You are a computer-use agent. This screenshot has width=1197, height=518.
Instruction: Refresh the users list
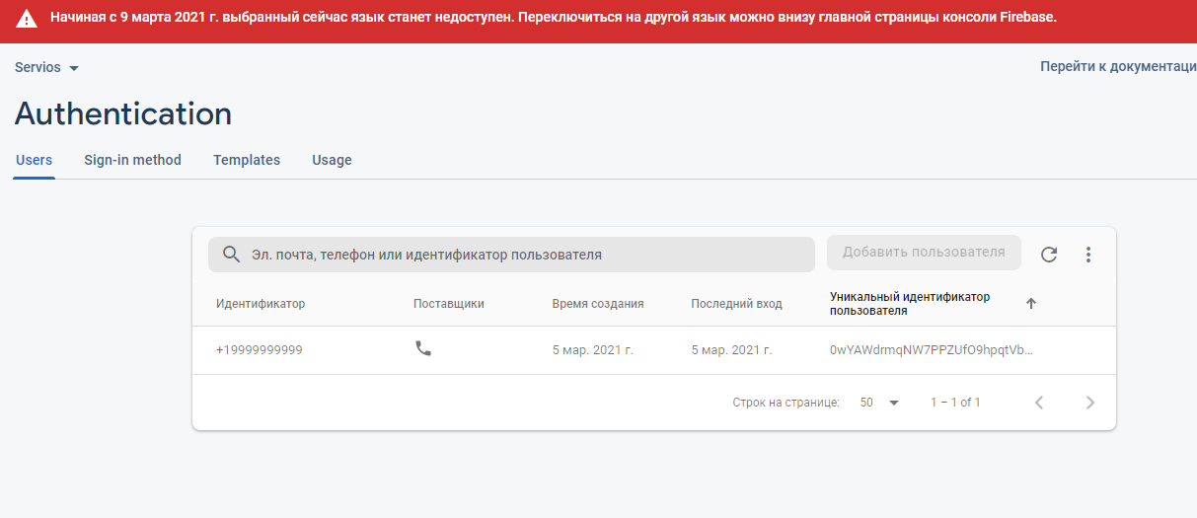(x=1049, y=255)
